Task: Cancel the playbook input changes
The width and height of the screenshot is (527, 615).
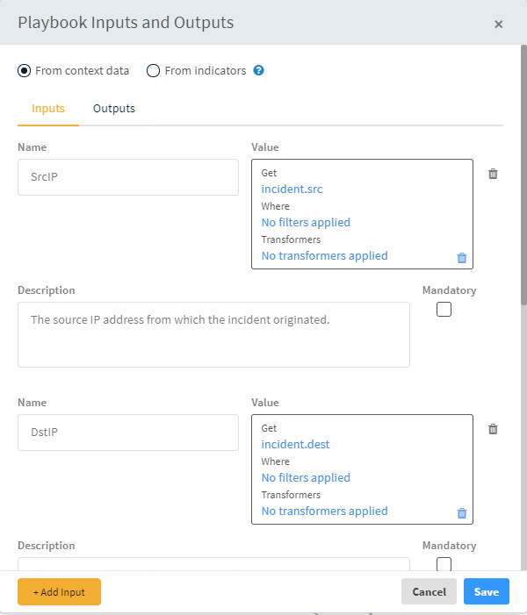Action: tap(429, 592)
